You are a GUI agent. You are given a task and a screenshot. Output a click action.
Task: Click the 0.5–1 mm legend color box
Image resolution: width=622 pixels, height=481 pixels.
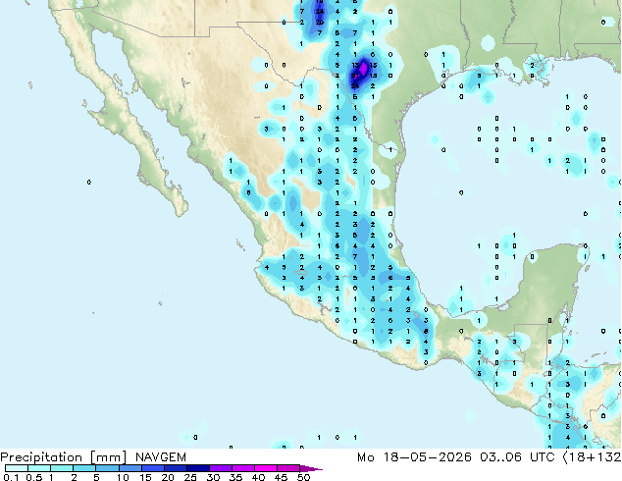[39, 468]
